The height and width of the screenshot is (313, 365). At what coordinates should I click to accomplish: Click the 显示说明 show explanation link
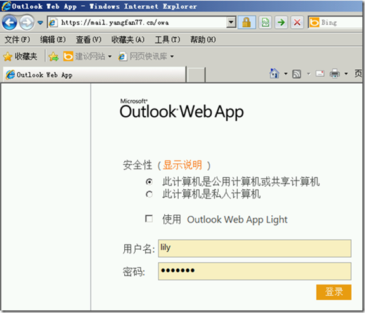click(182, 165)
